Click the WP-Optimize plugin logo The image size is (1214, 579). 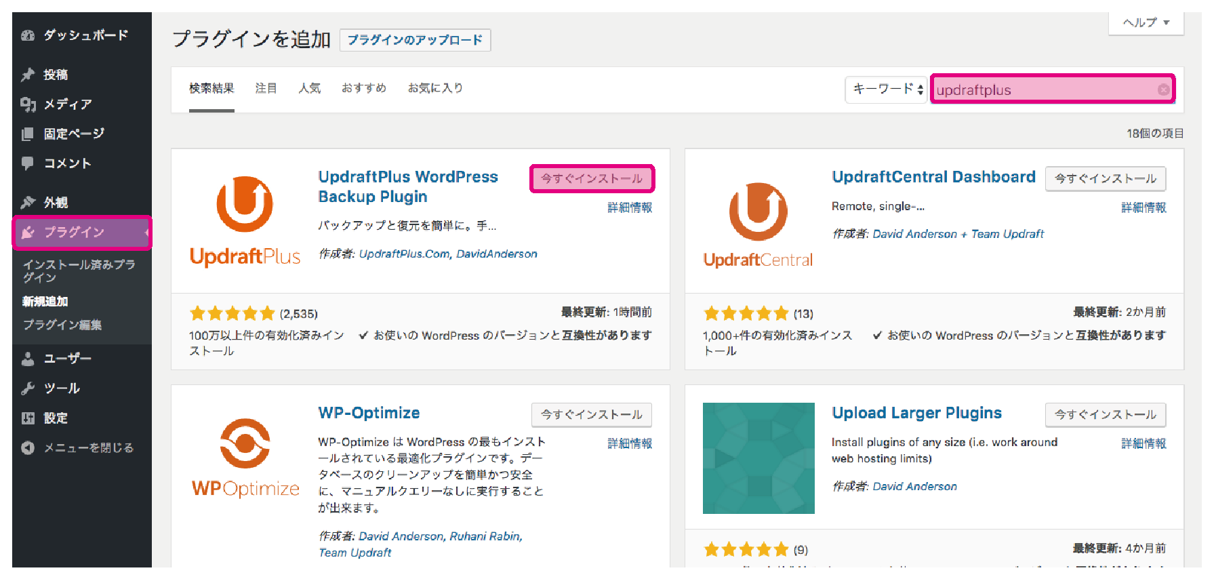click(x=245, y=458)
